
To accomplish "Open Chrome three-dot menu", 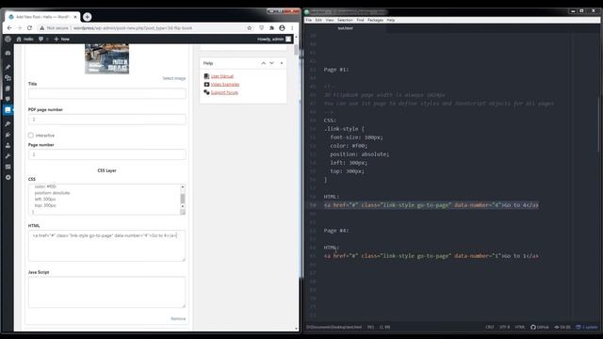I will point(292,28).
